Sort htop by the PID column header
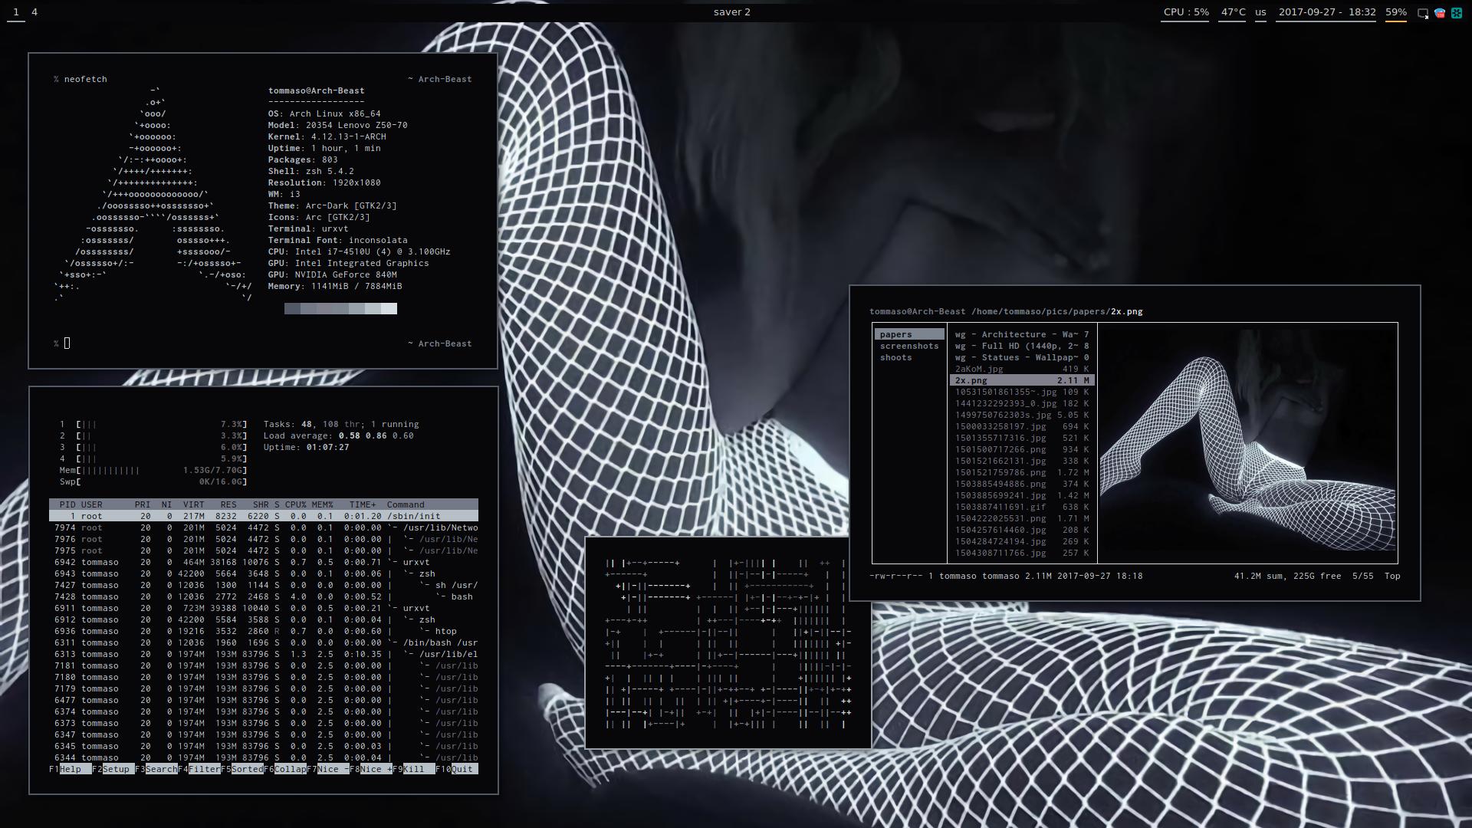 67,504
